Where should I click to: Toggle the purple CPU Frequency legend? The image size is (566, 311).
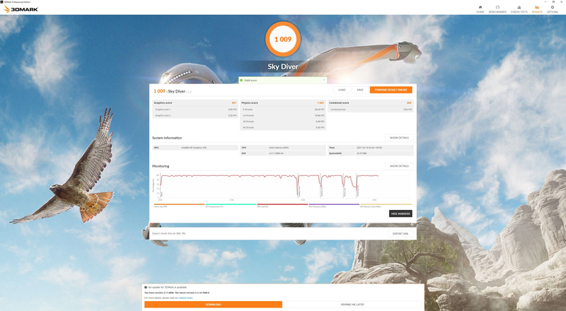[x=334, y=205]
